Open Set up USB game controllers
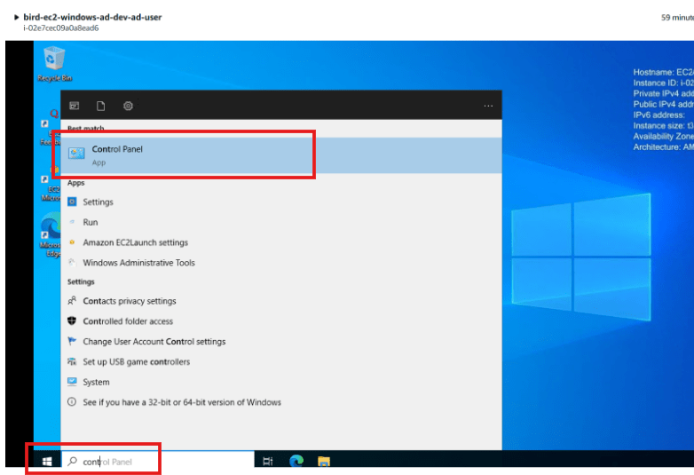694x475 pixels. (281, 362)
